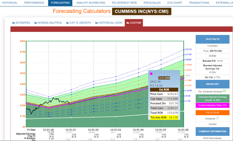The height and width of the screenshot is (141, 233).
Task: Click the CUMMINS INC(NYS:CMI) ticker badge
Action: (142, 11)
